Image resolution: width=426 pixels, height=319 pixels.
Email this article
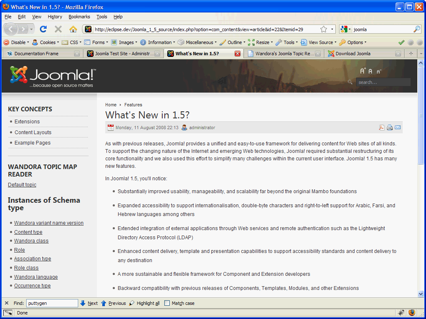398,128
